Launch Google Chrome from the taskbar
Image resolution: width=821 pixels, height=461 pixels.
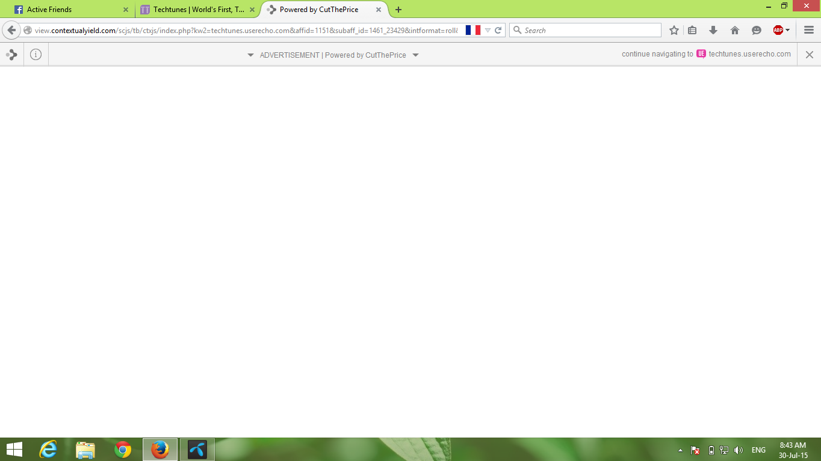click(123, 450)
